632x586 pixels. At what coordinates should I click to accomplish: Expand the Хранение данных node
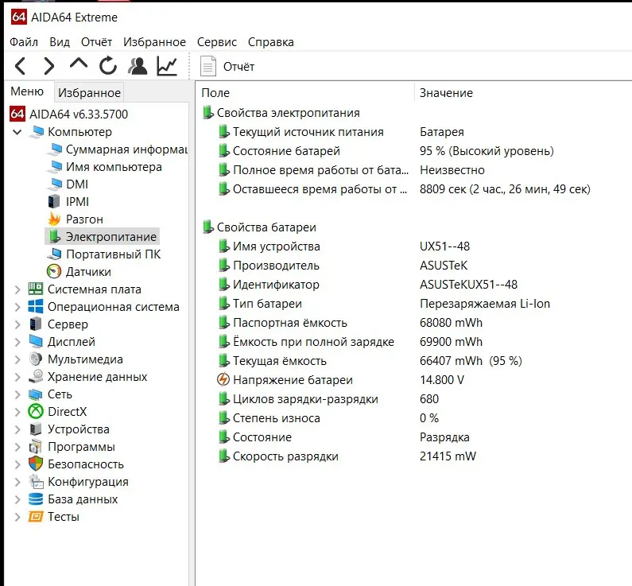[x=17, y=377]
